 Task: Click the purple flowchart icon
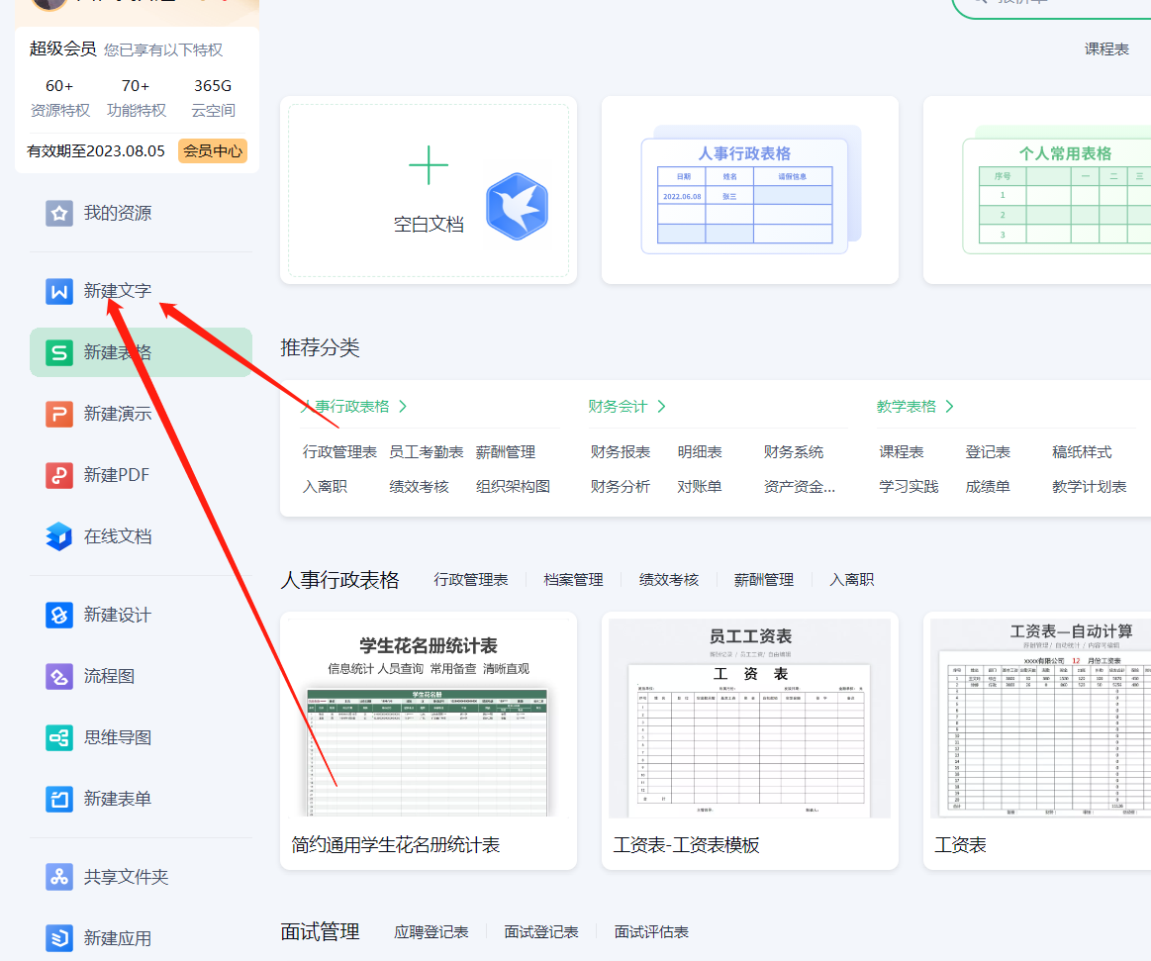tap(59, 676)
